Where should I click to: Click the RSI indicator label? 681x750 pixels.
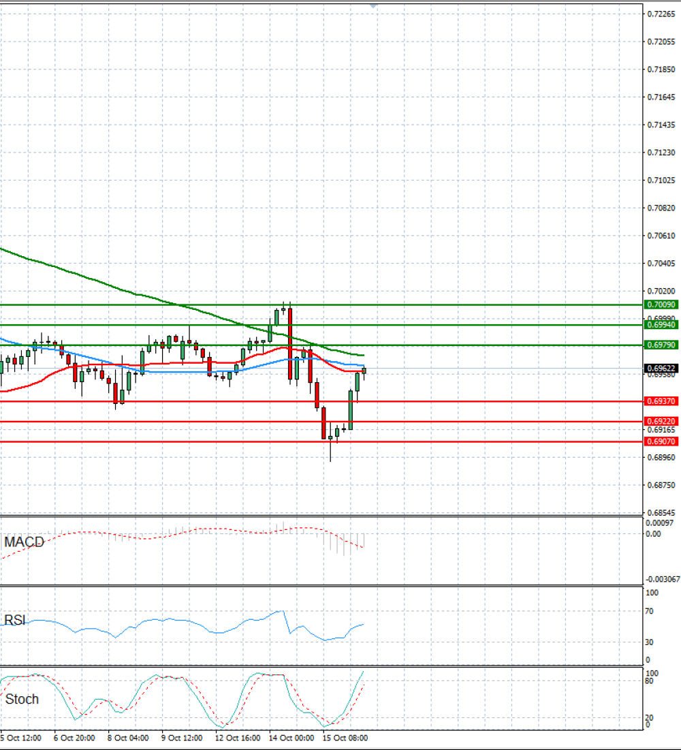tap(15, 621)
